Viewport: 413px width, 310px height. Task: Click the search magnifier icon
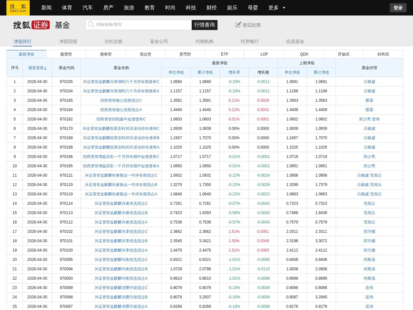pos(91,25)
